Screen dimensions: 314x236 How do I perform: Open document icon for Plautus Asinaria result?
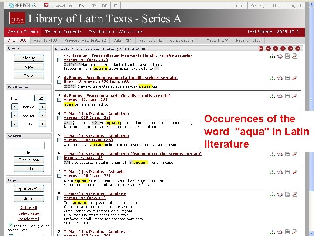[287, 172]
